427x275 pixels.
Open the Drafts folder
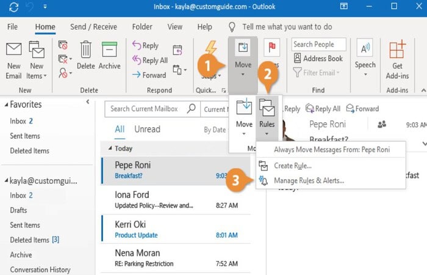click(x=18, y=210)
